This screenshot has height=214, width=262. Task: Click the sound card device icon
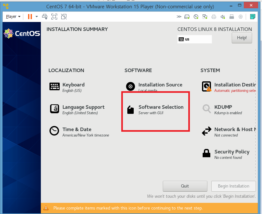click(223, 17)
